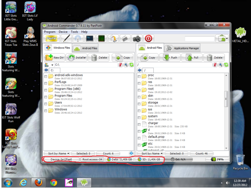Show hidden system tray icons arrow

click(x=222, y=183)
